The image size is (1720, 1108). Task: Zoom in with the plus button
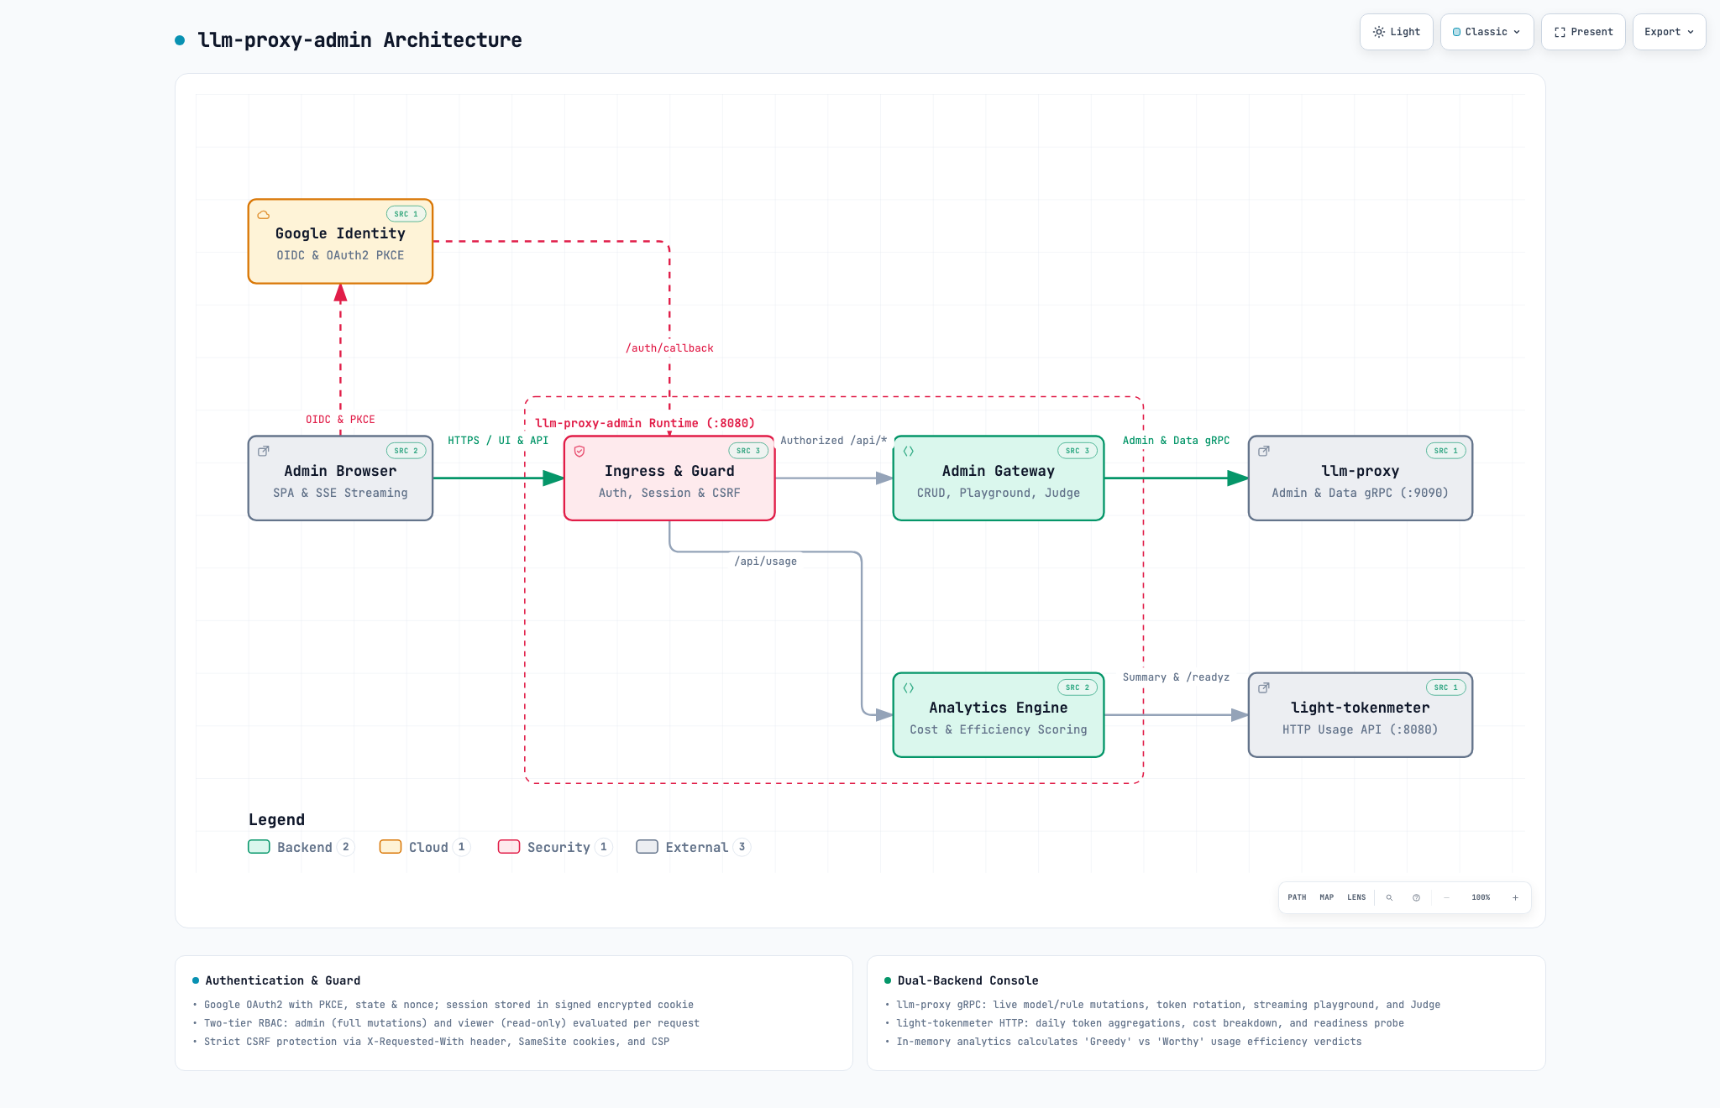click(x=1515, y=897)
